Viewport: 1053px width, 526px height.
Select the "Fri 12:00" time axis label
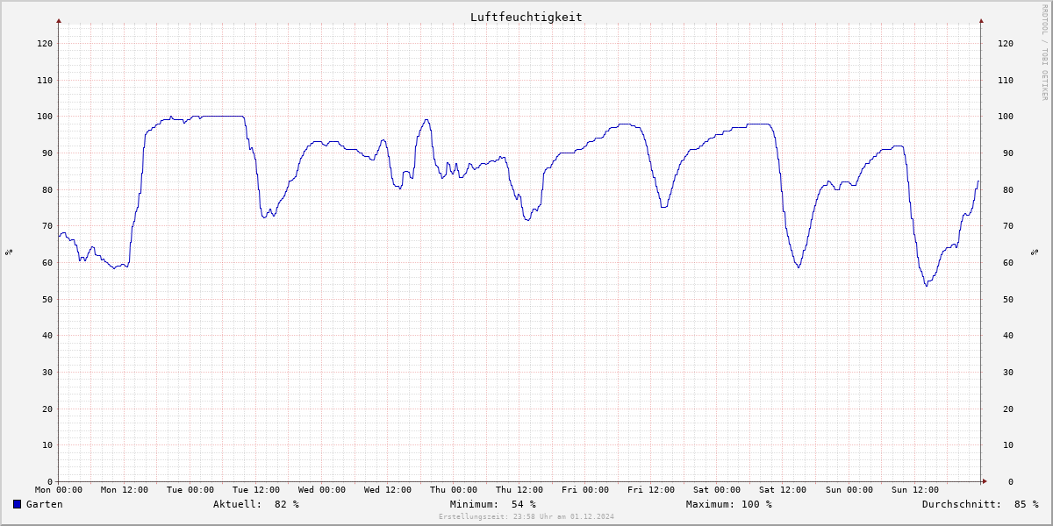point(651,490)
